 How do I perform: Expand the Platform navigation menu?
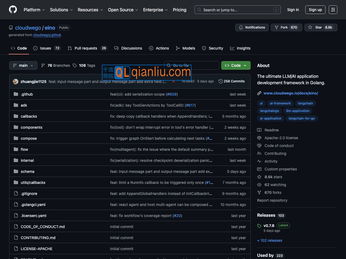34,10
